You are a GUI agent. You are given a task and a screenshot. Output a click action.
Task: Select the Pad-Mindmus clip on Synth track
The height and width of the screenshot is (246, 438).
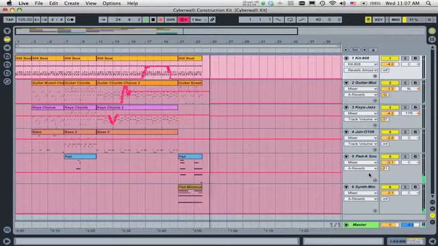190,187
